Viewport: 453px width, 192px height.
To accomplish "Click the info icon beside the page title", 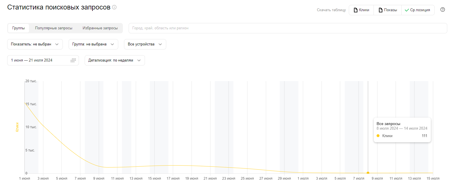I will point(114,7).
